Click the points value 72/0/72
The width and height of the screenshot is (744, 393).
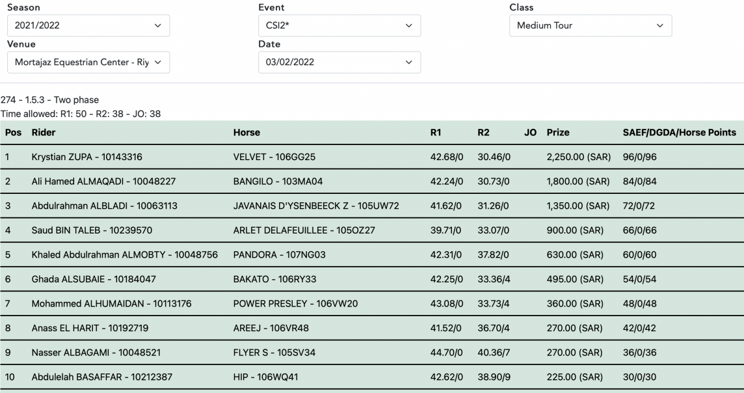tap(639, 206)
